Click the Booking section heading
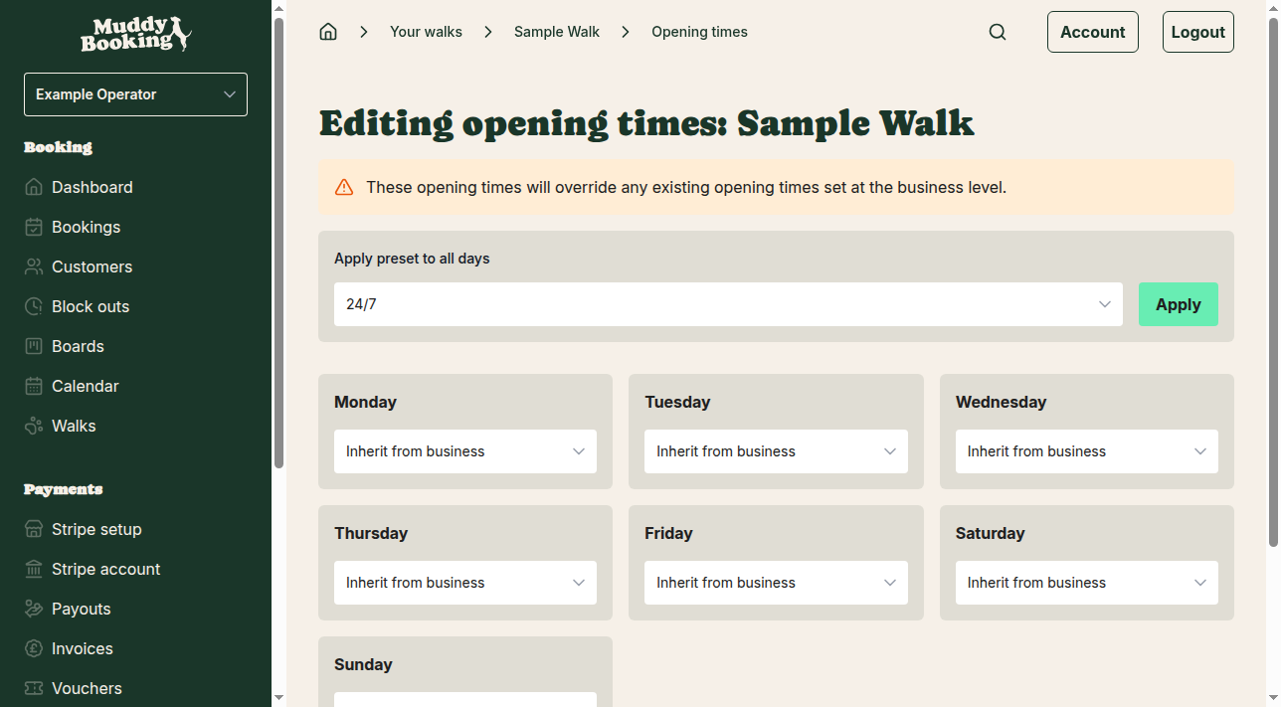 (x=58, y=147)
